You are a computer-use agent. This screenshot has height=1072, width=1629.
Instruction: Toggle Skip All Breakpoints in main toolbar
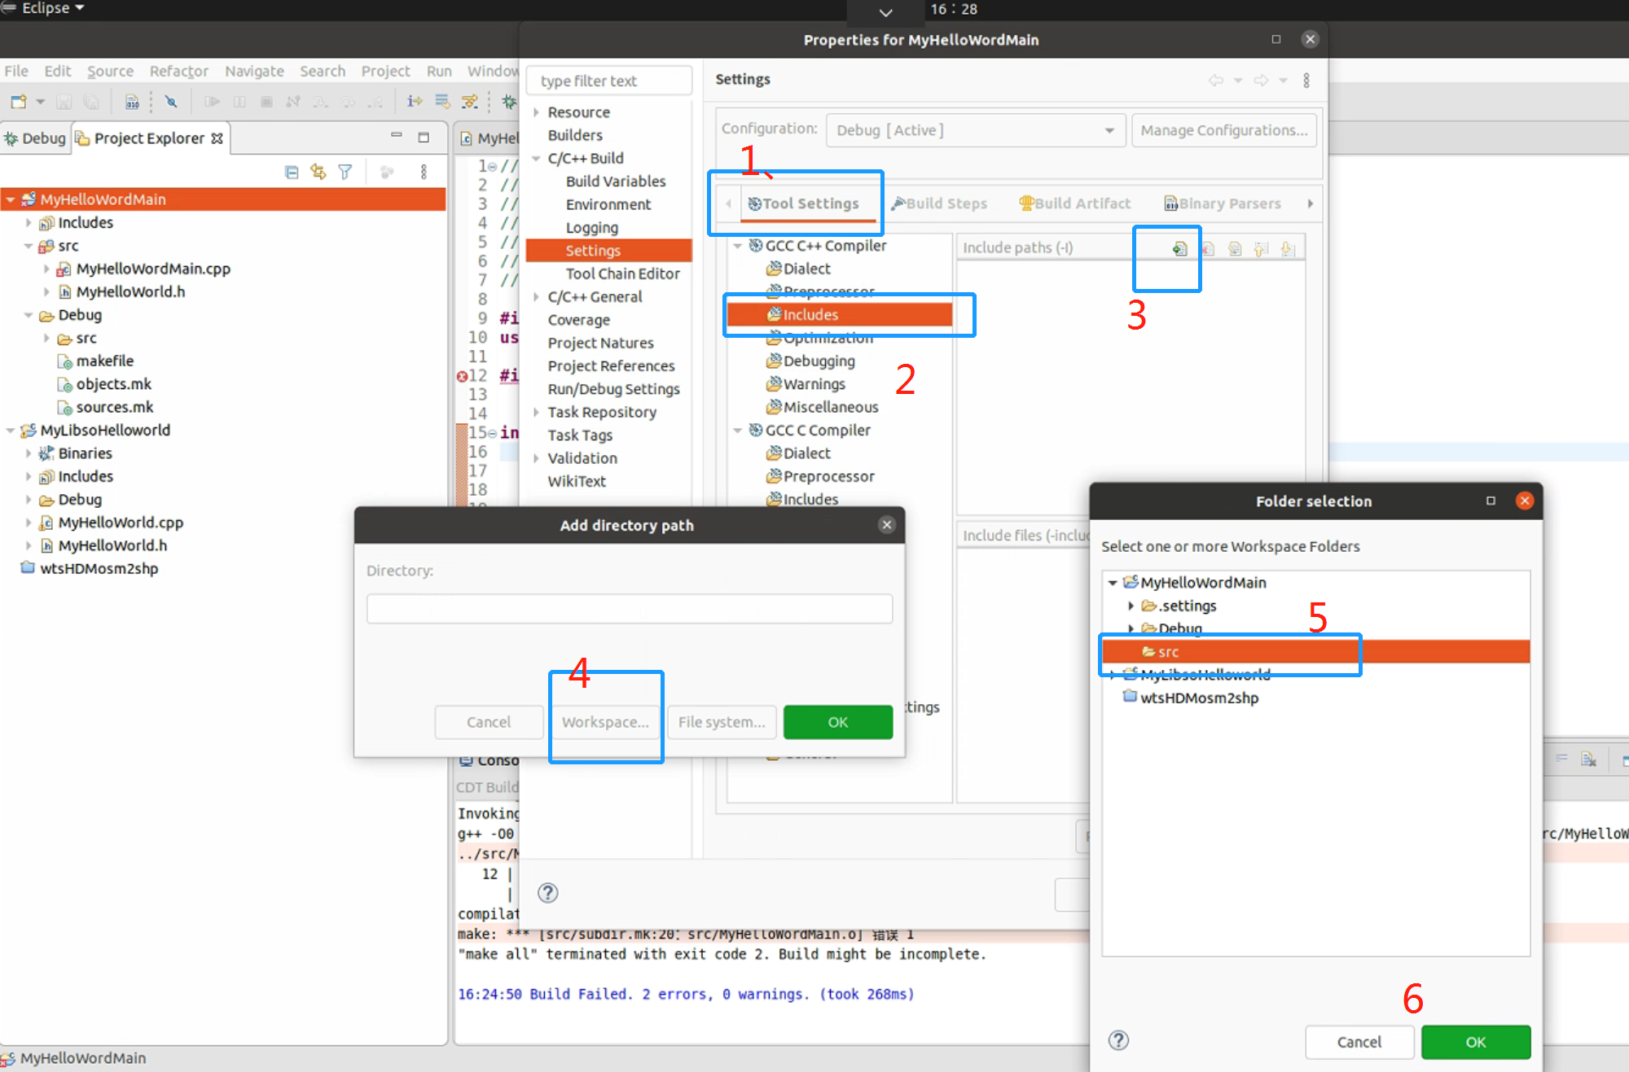coord(172,101)
